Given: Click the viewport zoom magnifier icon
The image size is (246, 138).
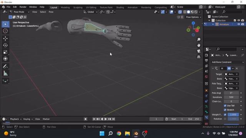Looking at the screenshot, I should point(199,39).
